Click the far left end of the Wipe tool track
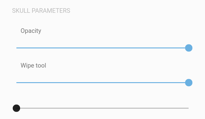The height and width of the screenshot is (119, 205). click(x=17, y=83)
